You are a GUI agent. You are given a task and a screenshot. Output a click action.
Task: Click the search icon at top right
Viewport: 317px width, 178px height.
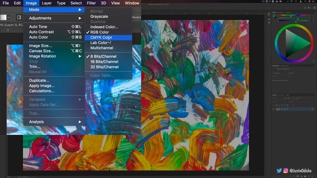pos(305,8)
